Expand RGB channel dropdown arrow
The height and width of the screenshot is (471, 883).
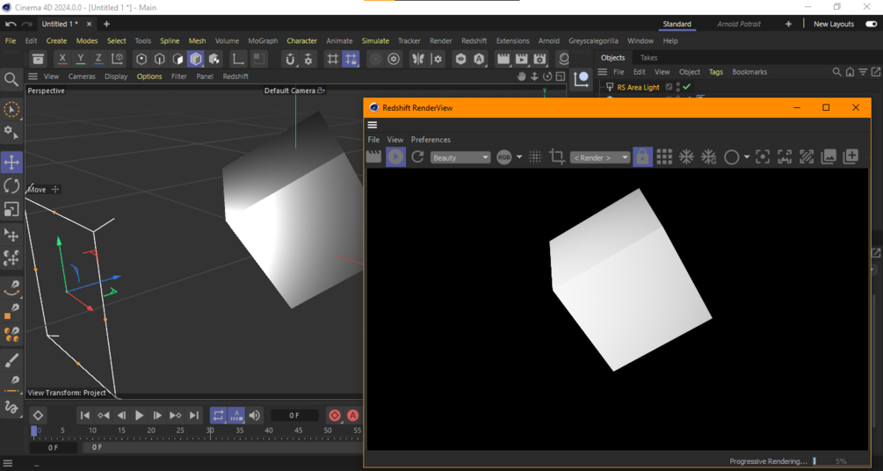tap(519, 157)
